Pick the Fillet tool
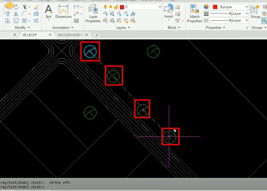The image size is (267, 191). tap(24, 14)
